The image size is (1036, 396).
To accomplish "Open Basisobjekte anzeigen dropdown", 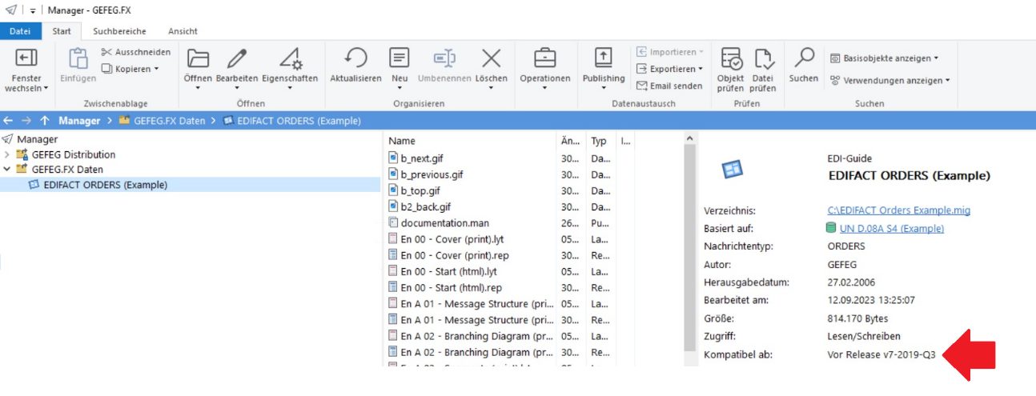I will tap(884, 58).
